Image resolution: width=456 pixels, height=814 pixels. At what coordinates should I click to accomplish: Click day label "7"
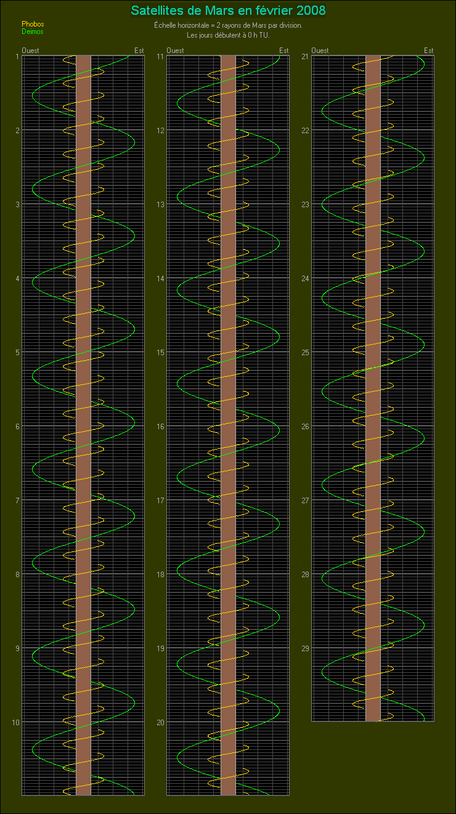pos(17,500)
